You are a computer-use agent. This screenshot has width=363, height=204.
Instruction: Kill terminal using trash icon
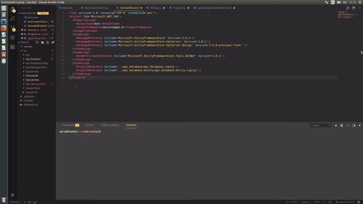click(341, 125)
